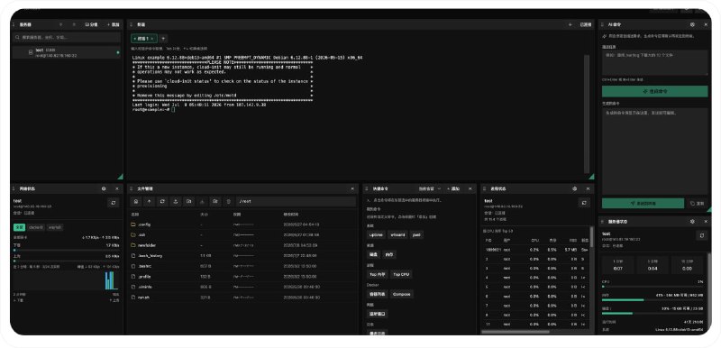
Task: Refresh the network status panel
Action: pyautogui.click(x=114, y=203)
